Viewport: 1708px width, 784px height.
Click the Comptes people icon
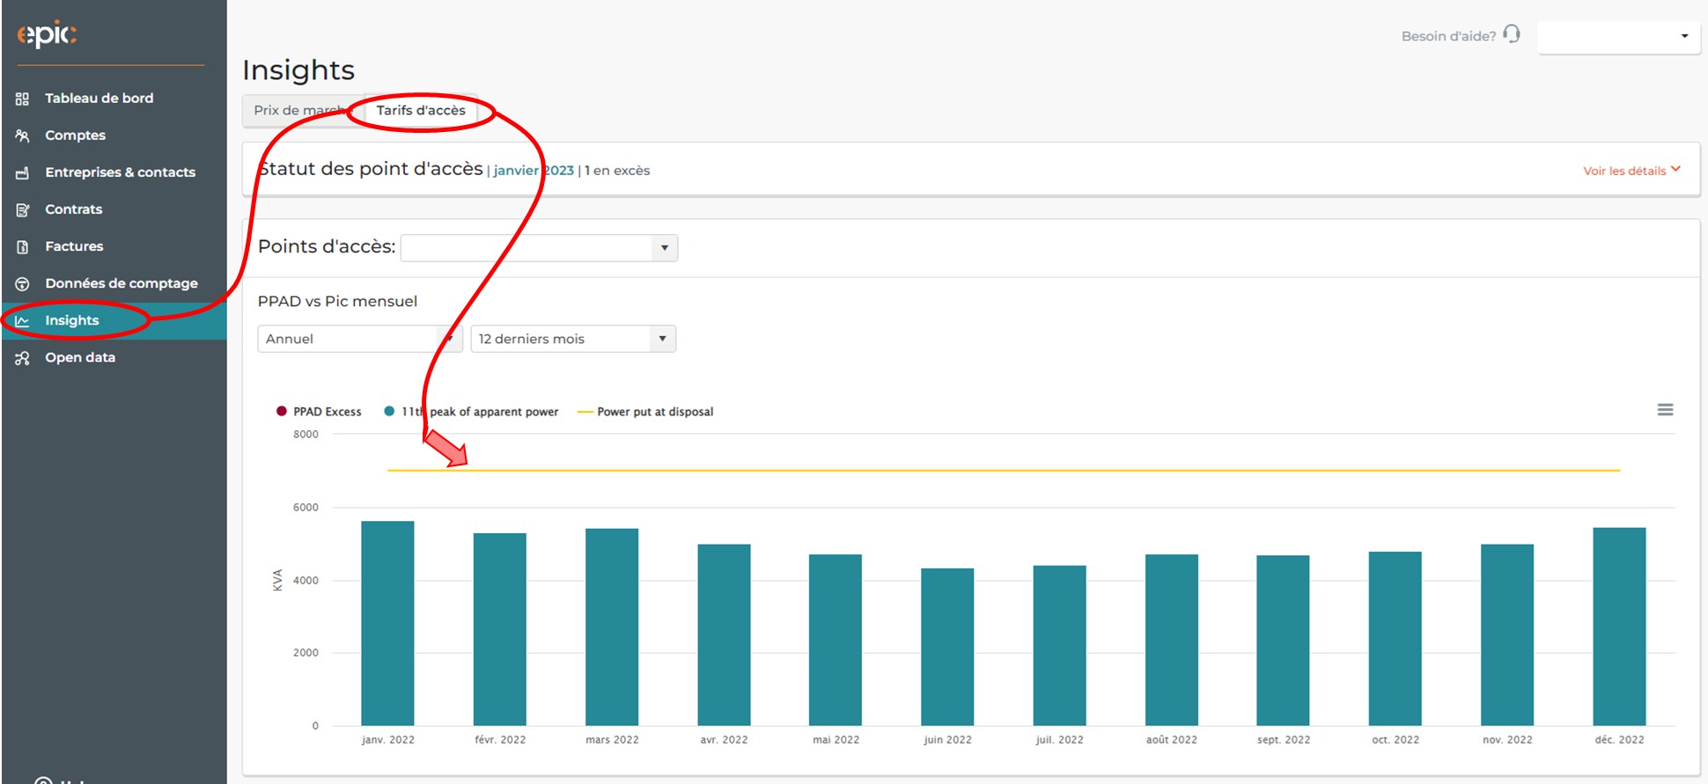tap(22, 136)
